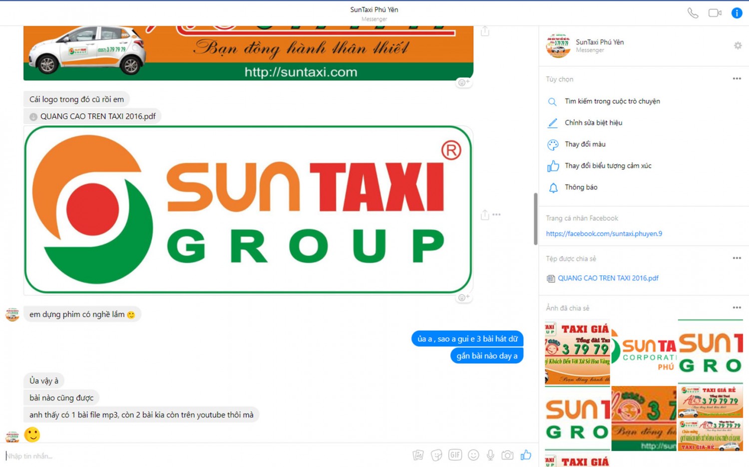Click the message input field Nhập tin nhắn
This screenshot has height=467, width=749.
205,456
